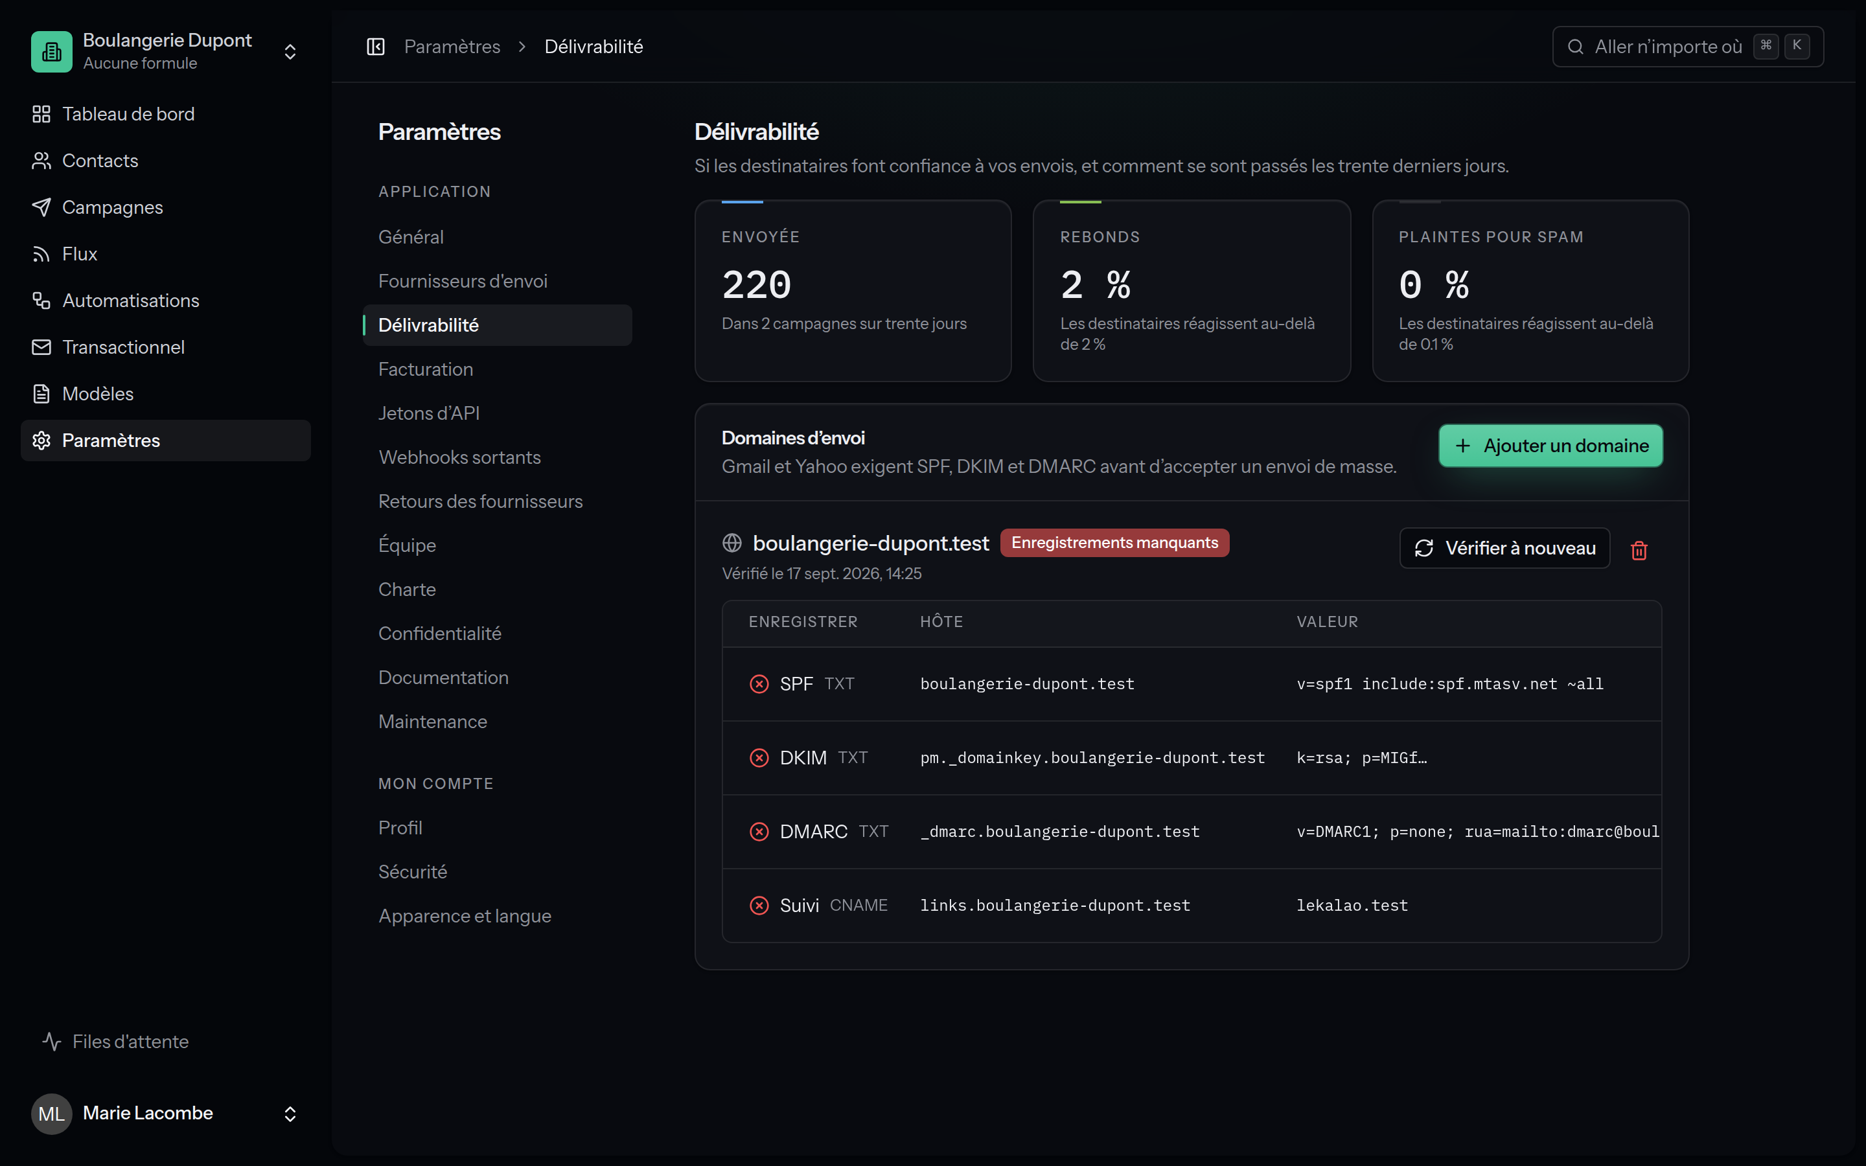Click the DMARC value v=DMARC1; p=none
The width and height of the screenshot is (1866, 1166).
1477,832
